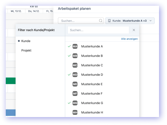Click the Arbeitspaket planen heading
167x125 pixels.
pos(74,8)
